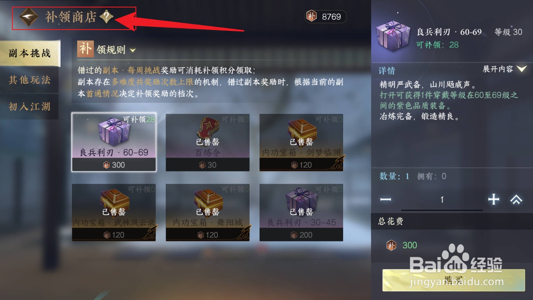
Task: Select the 内功宝箱 剑梦临渊 chest item
Action: 301,142
